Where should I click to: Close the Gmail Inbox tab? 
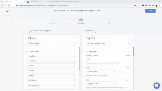click(x=75, y=2)
